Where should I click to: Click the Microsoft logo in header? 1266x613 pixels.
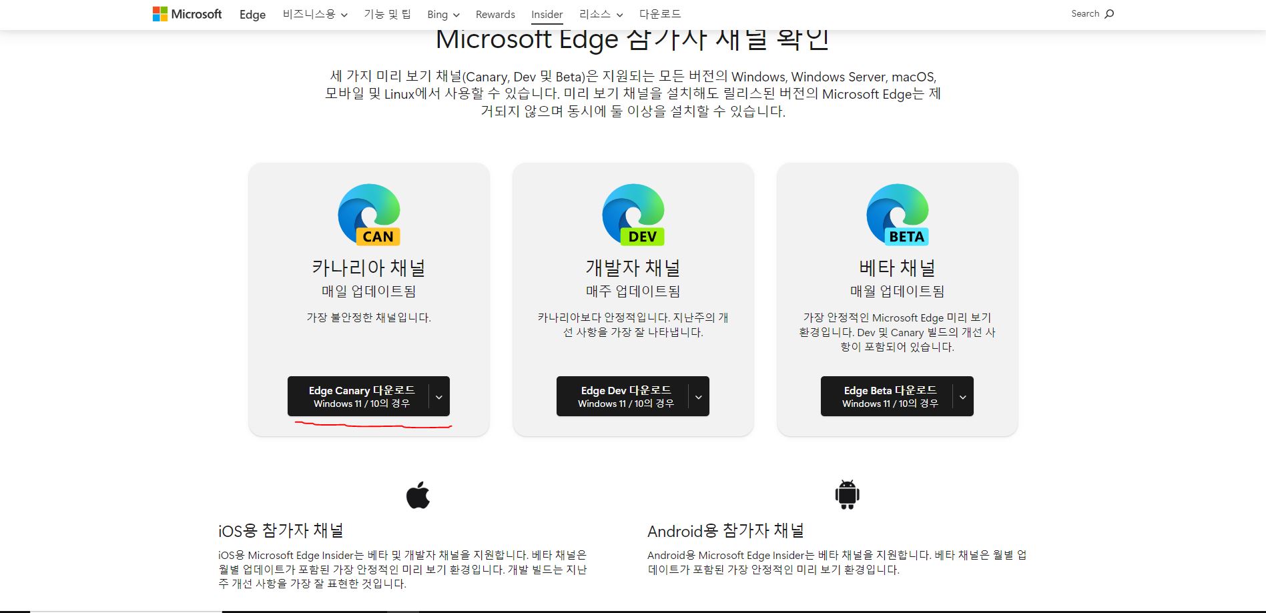187,14
